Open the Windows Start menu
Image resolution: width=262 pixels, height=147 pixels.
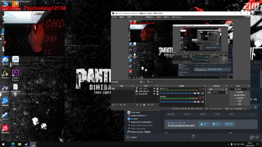(x=3, y=144)
